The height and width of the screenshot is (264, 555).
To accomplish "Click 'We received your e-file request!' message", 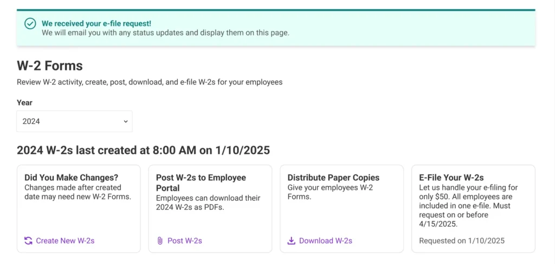I will pyautogui.click(x=96, y=24).
